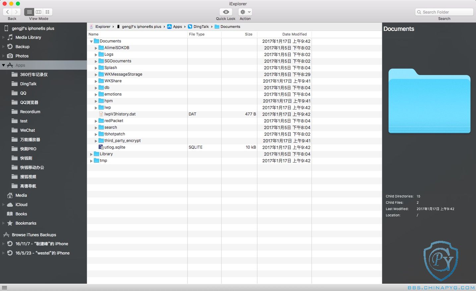This screenshot has height=291, width=476.
Task: Click the Back navigation arrow
Action: coord(8,12)
